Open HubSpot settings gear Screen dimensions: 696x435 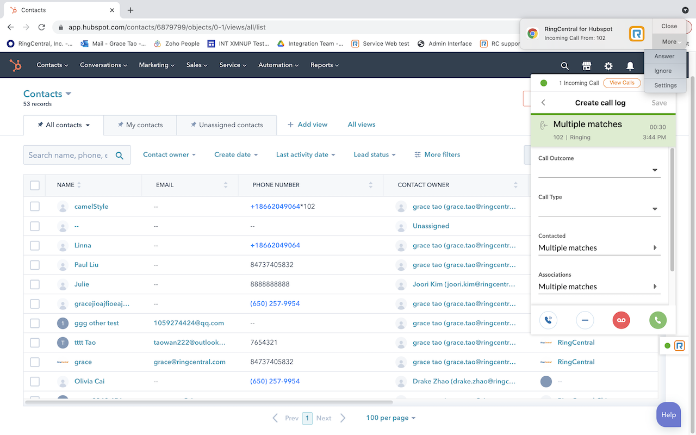[608, 65]
